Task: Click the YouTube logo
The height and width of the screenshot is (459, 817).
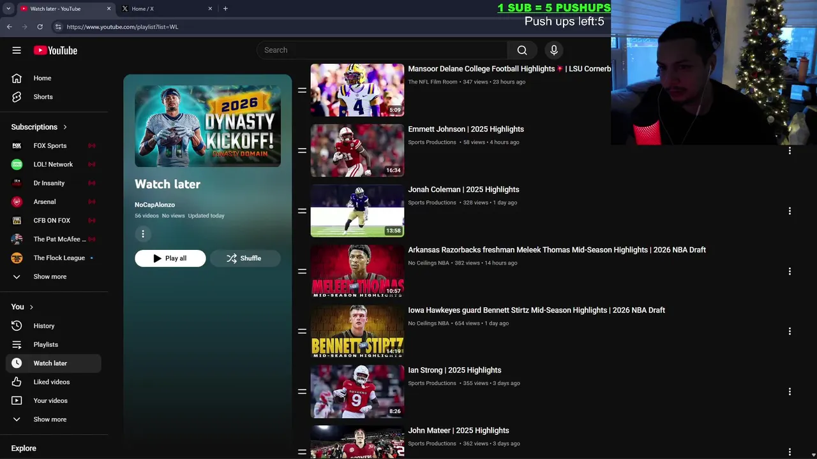Action: click(56, 50)
